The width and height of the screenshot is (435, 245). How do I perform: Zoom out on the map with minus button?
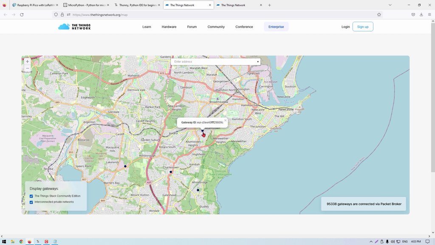click(27, 68)
